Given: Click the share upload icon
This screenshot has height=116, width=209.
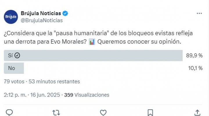Looking at the screenshot, I should [x=197, y=113].
